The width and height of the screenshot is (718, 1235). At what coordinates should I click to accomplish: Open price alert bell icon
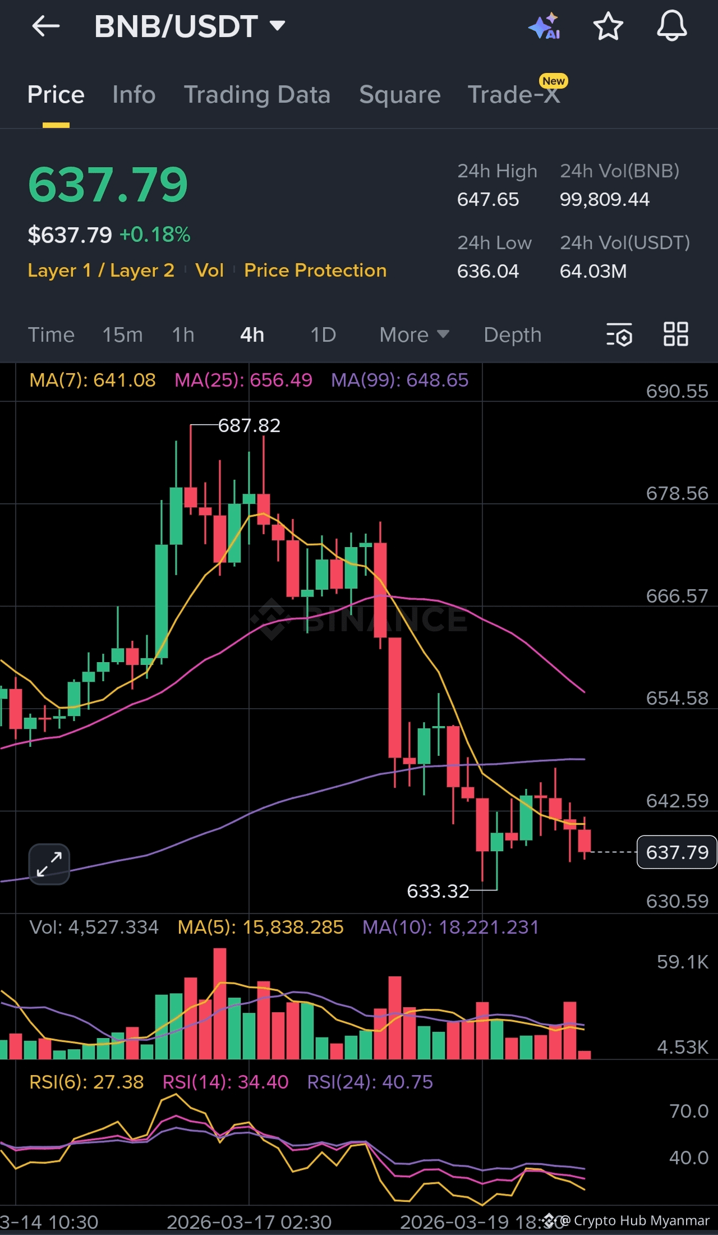click(671, 26)
